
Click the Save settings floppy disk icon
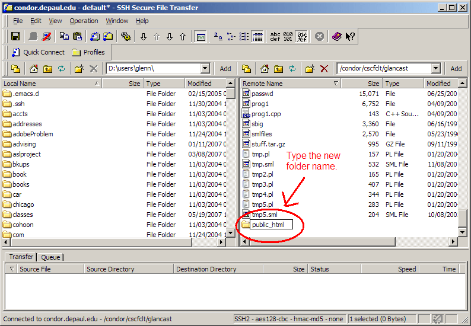15,37
